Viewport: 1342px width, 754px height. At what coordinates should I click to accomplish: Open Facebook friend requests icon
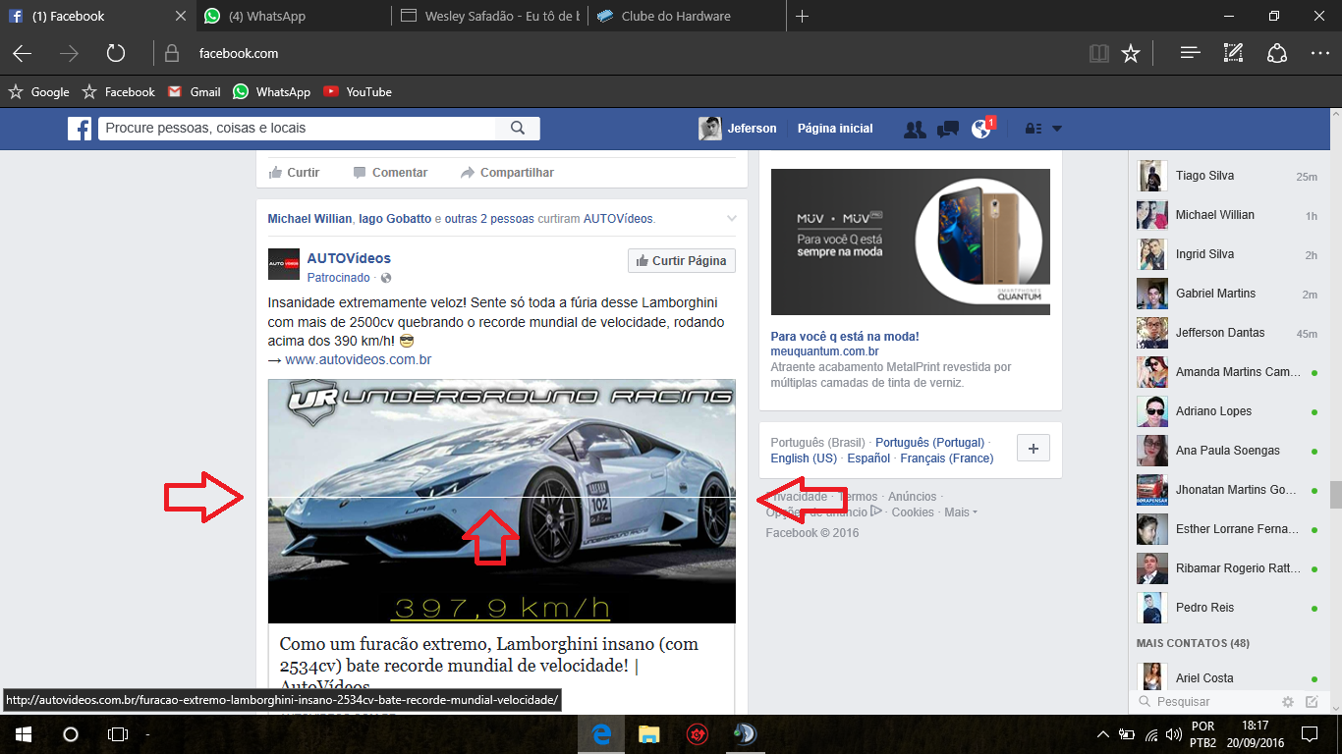(x=915, y=129)
